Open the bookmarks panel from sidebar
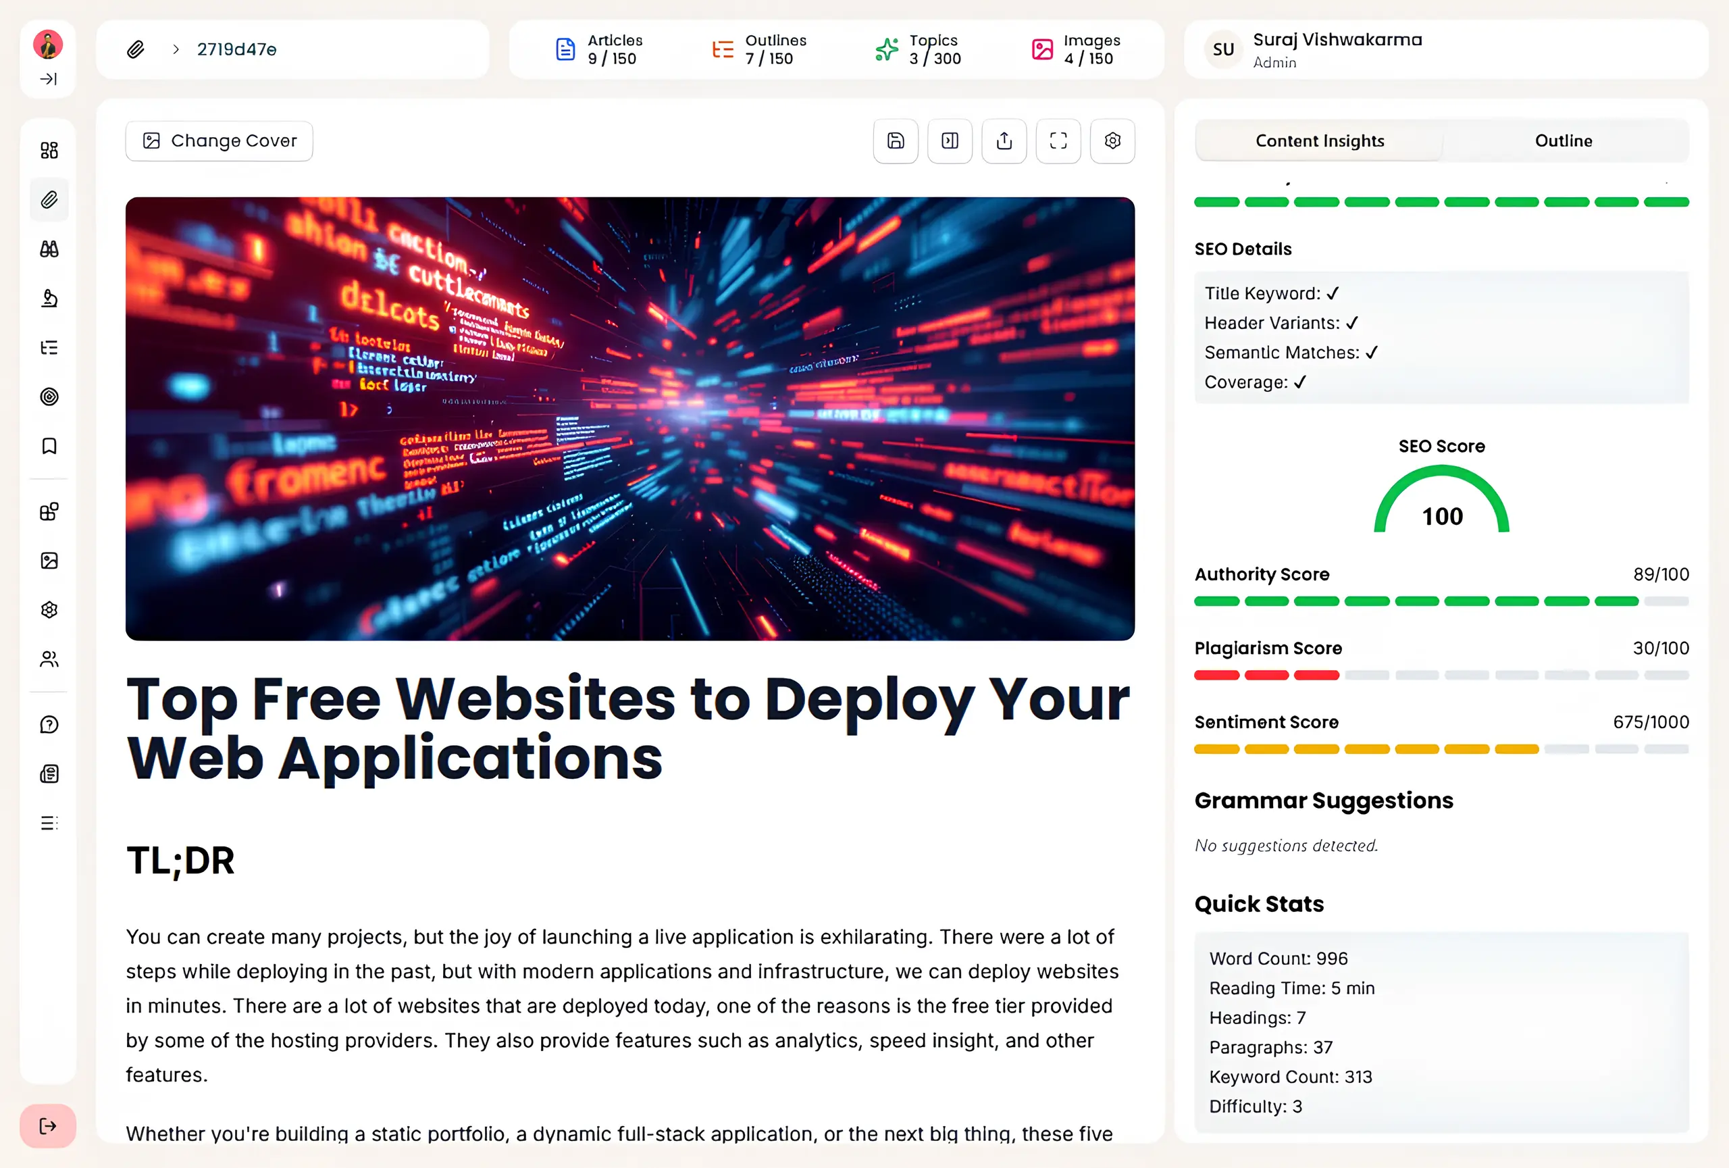Viewport: 1729px width, 1168px height. (49, 447)
